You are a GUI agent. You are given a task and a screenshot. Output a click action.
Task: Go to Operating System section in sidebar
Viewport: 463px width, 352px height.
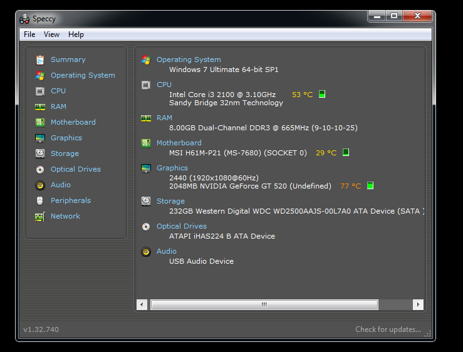[83, 75]
